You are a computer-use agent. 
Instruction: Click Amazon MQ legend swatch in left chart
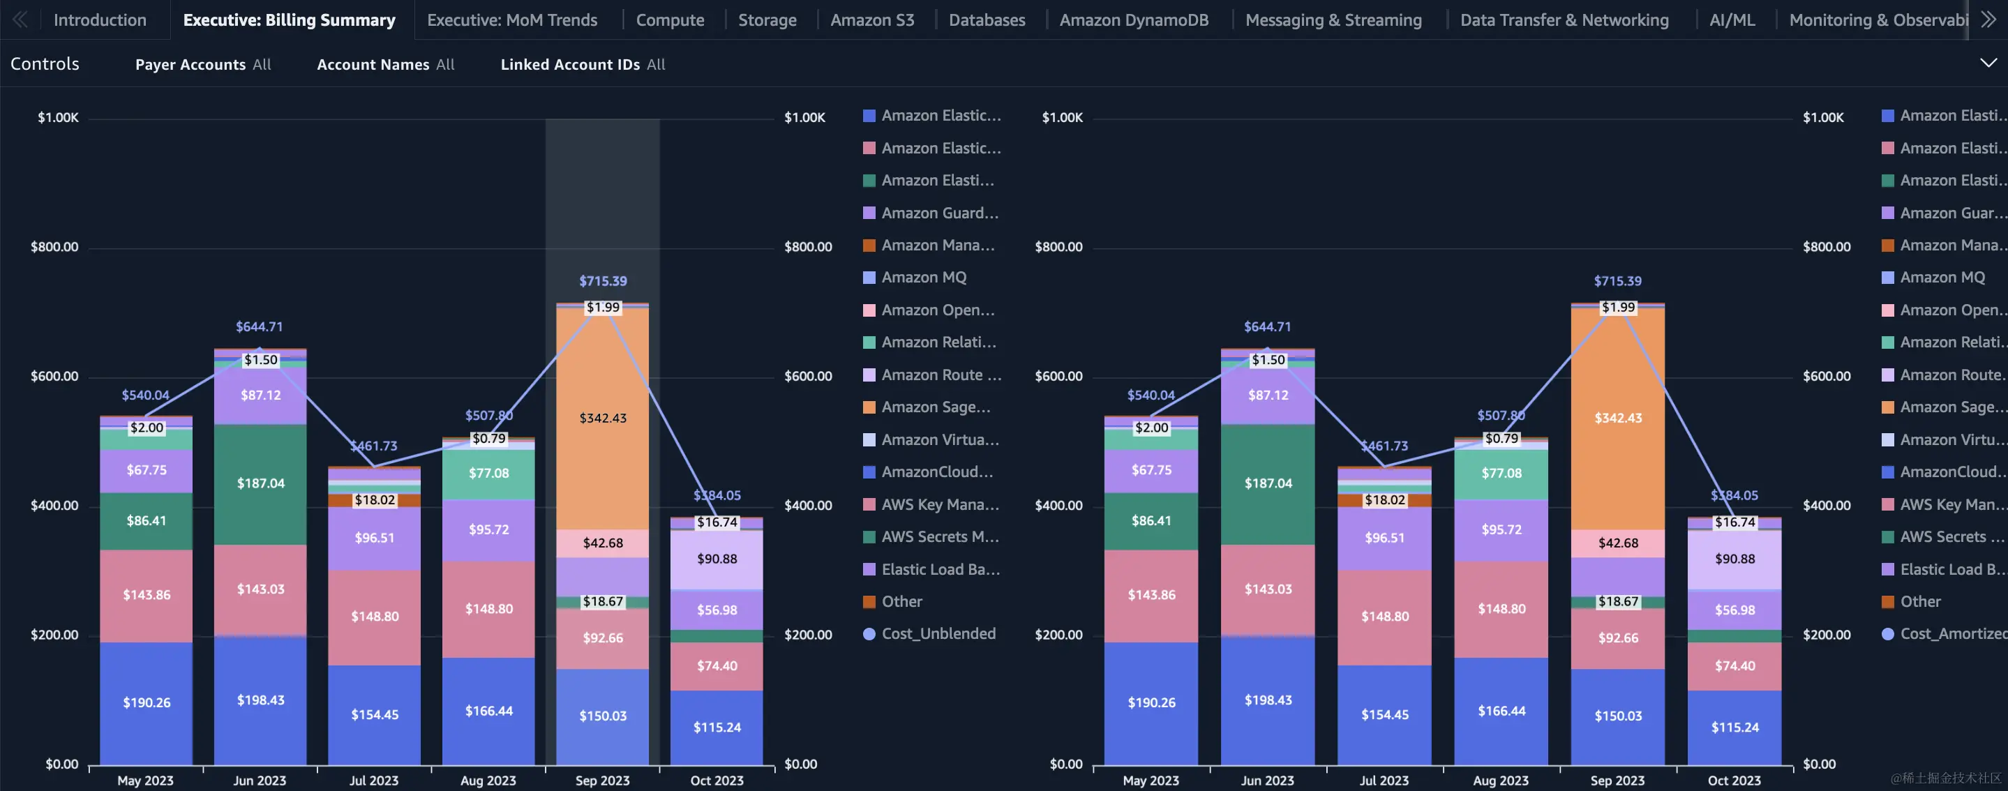click(x=869, y=278)
